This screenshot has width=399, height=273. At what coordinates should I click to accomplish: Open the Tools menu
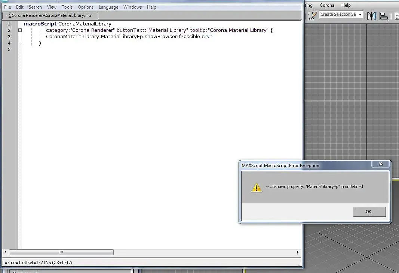67,7
